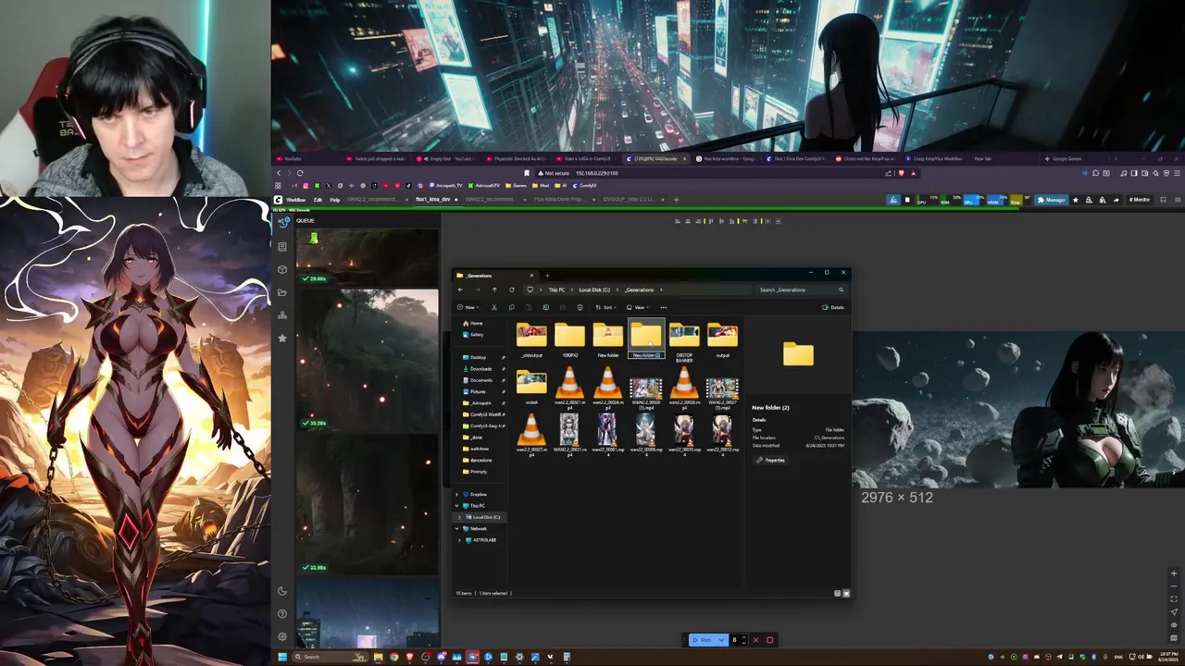Open Downloads in Explorer quick access
The width and height of the screenshot is (1185, 666).
pos(478,368)
